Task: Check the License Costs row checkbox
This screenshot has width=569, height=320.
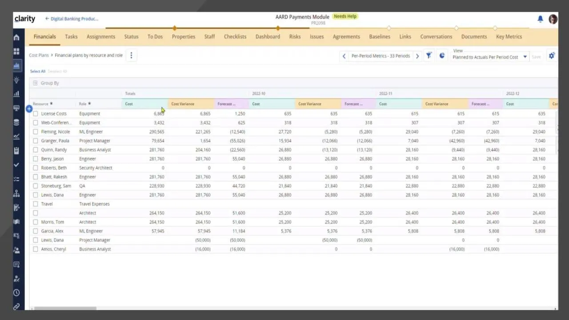Action: point(36,114)
